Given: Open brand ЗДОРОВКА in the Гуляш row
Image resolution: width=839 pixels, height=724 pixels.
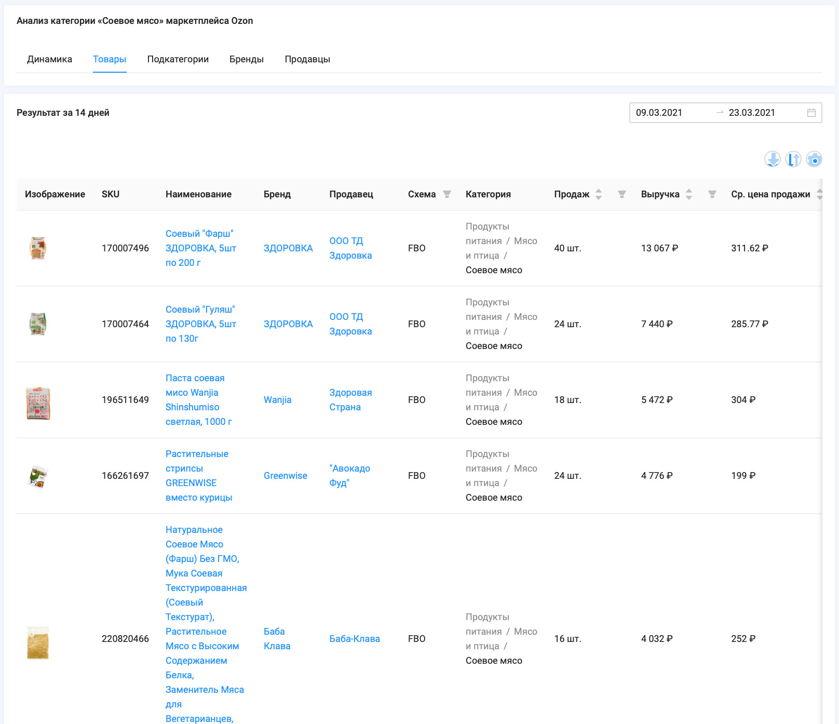Looking at the screenshot, I should (x=288, y=324).
